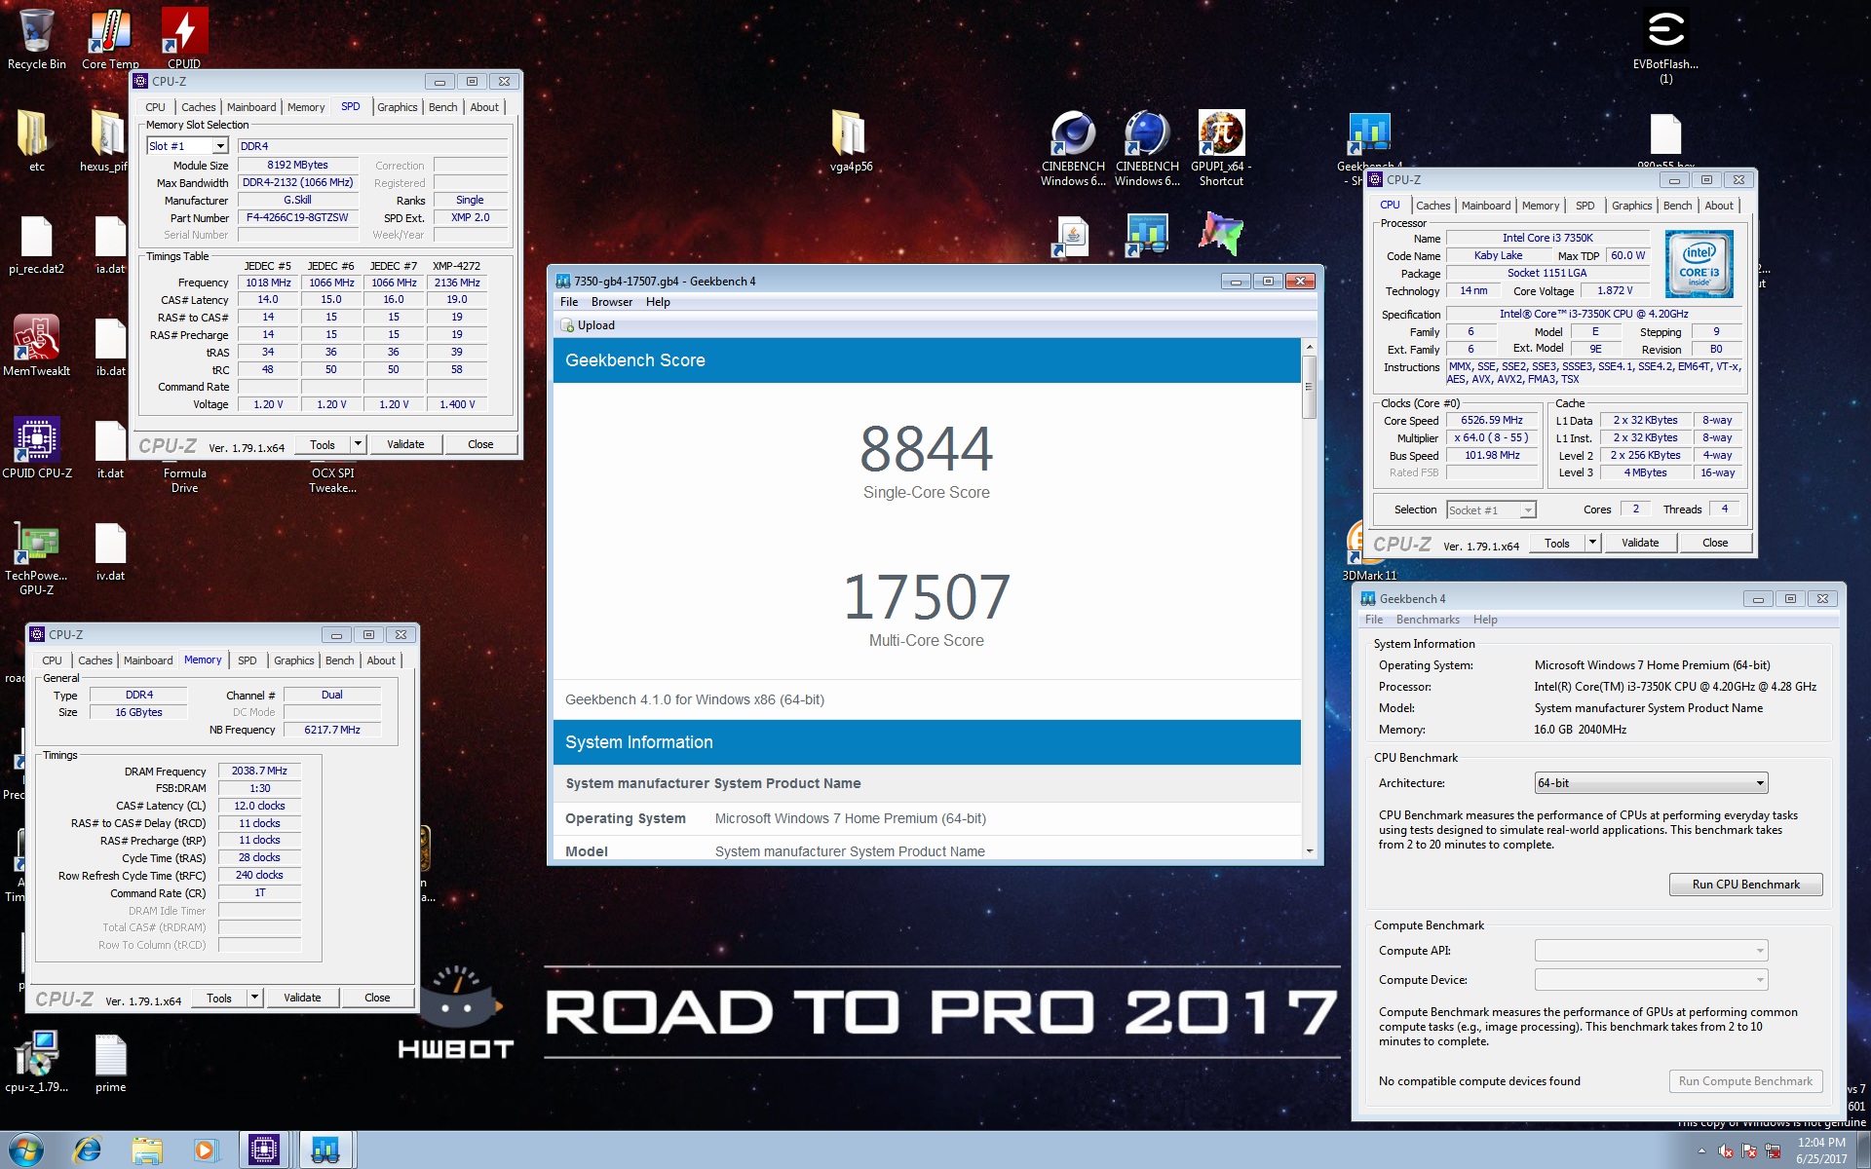Screen dimensions: 1871x1169
Task: Open Tools dropdown arrow in CPU tab CPU-Z window
Action: click(x=1592, y=543)
